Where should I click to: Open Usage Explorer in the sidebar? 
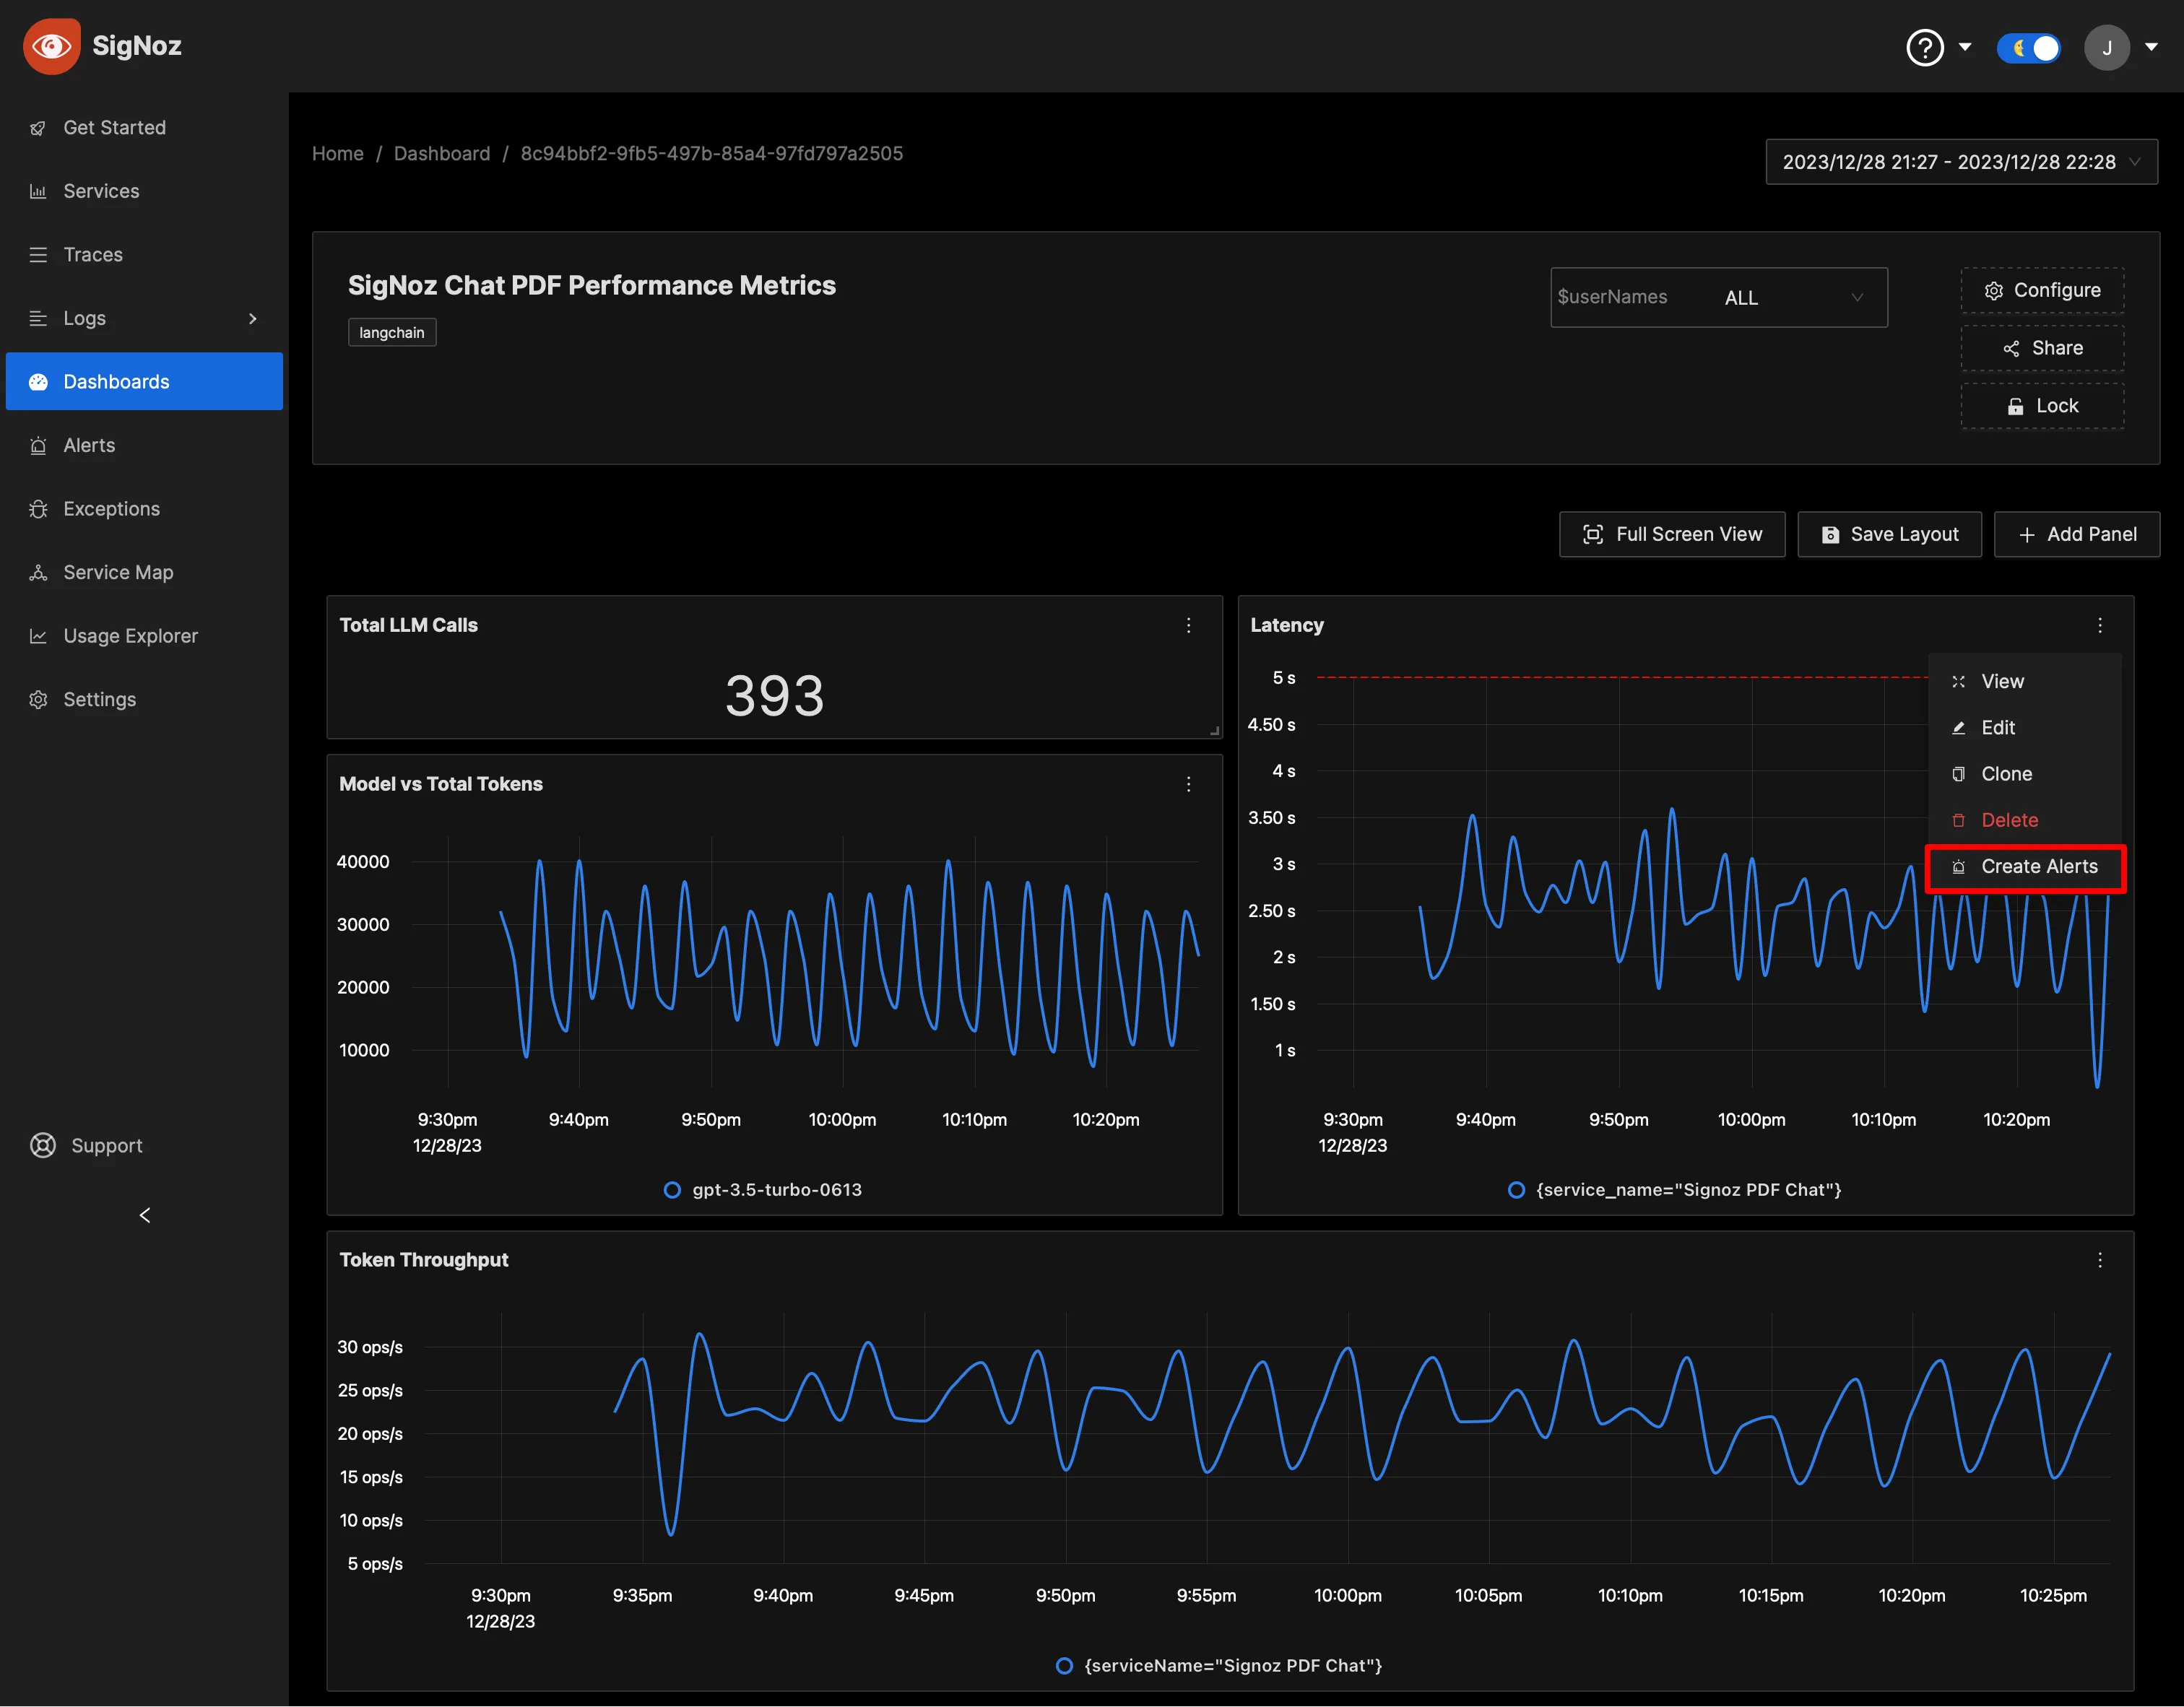click(x=144, y=636)
